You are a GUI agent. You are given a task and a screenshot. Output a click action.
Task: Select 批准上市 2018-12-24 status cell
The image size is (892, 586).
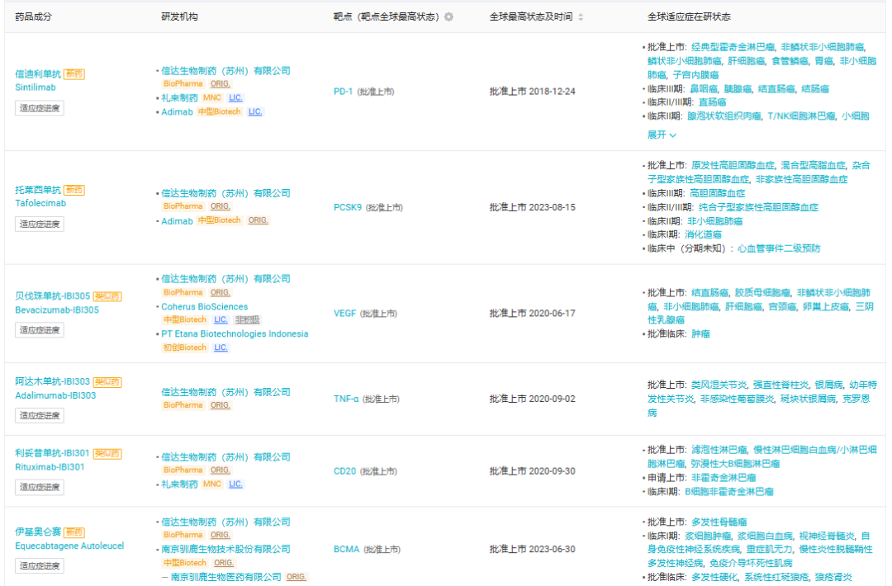532,92
